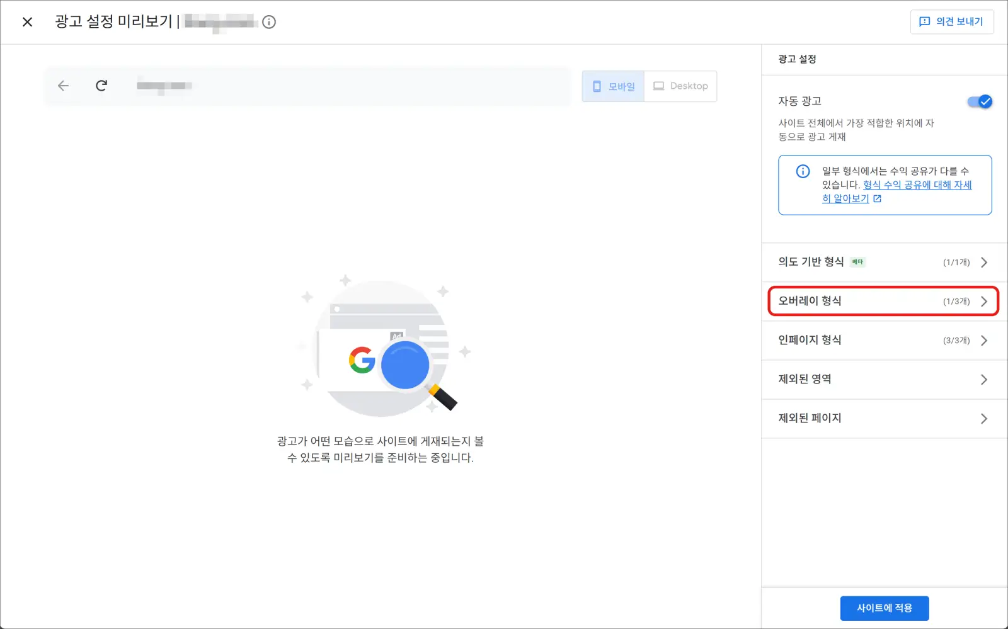Expand the 오버레이 형식 section
The height and width of the screenshot is (629, 1008).
coord(885,302)
